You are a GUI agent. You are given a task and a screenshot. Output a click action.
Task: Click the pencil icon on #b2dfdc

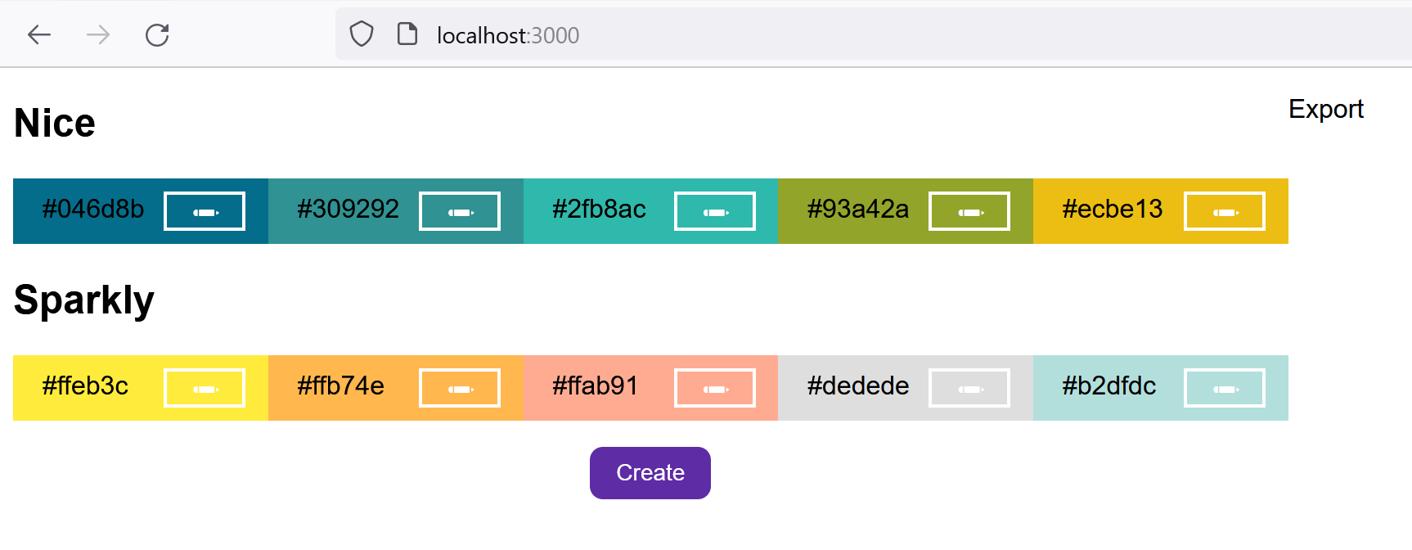pyautogui.click(x=1225, y=389)
